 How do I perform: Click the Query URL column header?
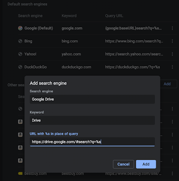click(x=114, y=16)
